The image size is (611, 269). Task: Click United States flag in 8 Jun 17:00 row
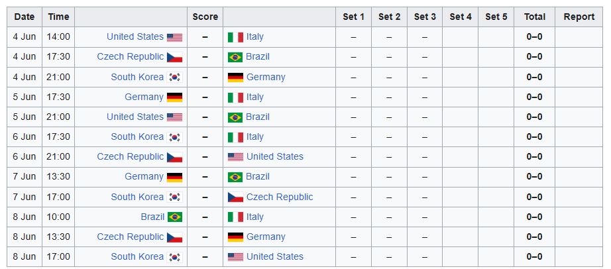click(x=235, y=257)
